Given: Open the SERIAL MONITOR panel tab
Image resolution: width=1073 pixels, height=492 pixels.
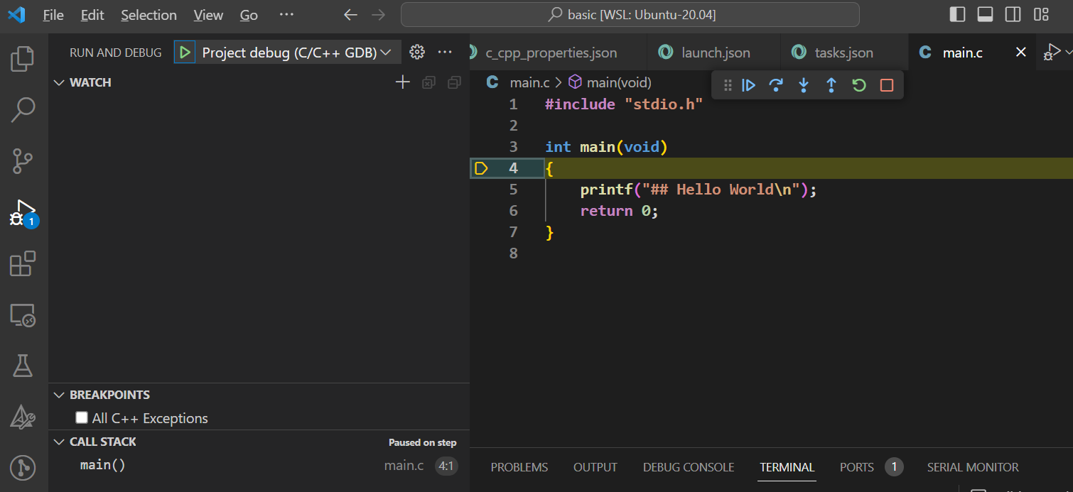Looking at the screenshot, I should [973, 467].
